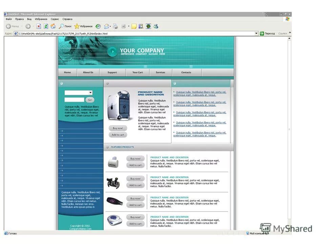Click the FEATURED PRODUCTS heading

[122, 147]
